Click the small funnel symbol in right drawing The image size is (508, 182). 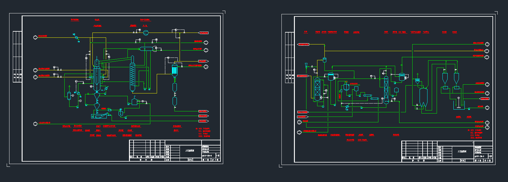pyautogui.click(x=306, y=65)
